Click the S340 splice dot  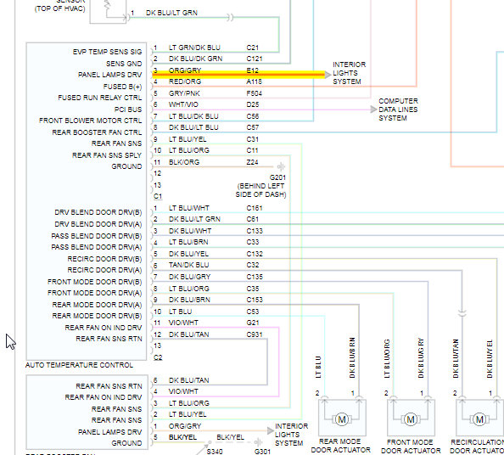coord(210,442)
